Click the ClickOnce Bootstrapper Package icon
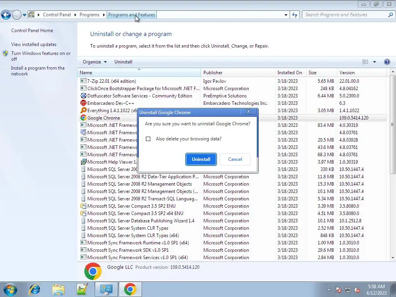 tap(84, 89)
